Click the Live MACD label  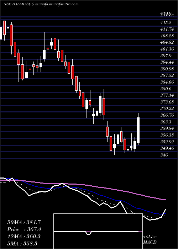(150, 239)
